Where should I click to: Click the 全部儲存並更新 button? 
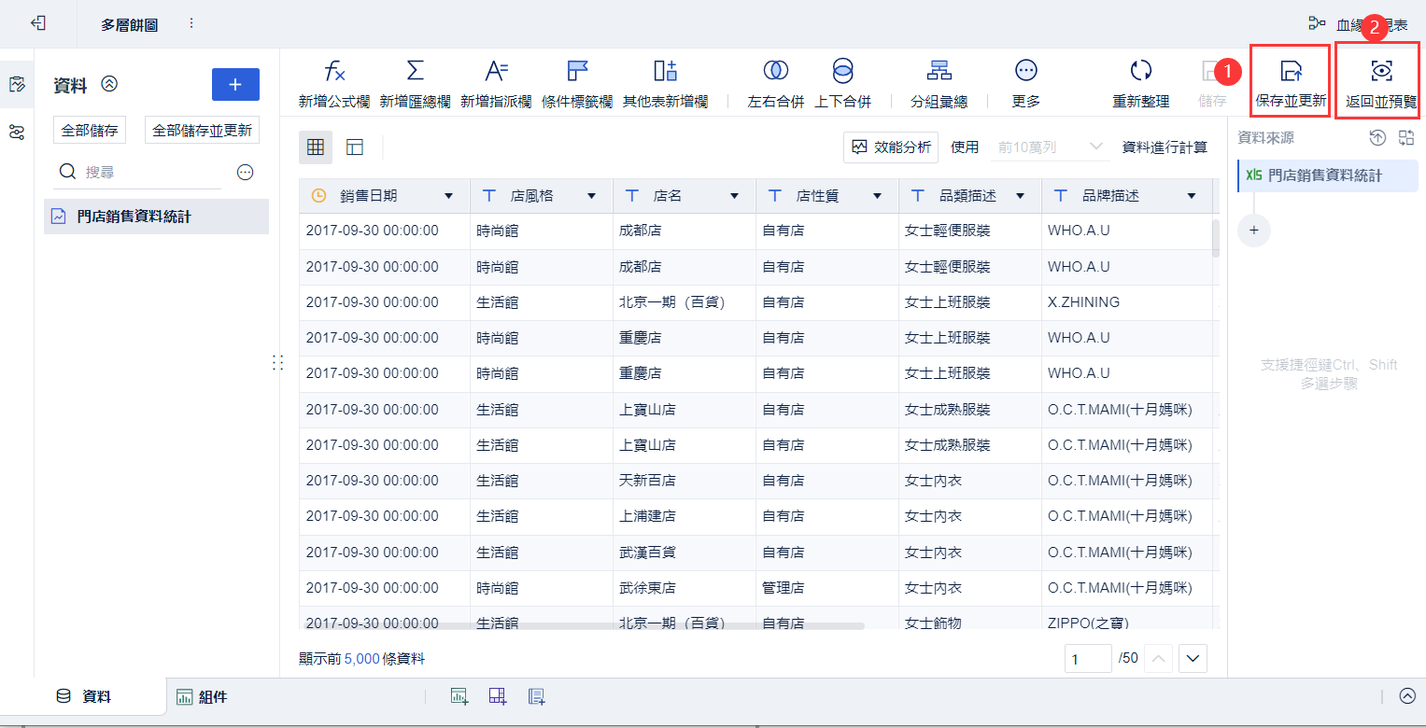pyautogui.click(x=202, y=131)
